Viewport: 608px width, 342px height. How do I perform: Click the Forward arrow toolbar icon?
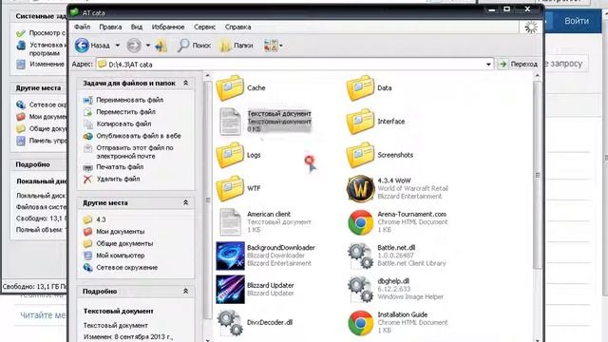click(134, 46)
